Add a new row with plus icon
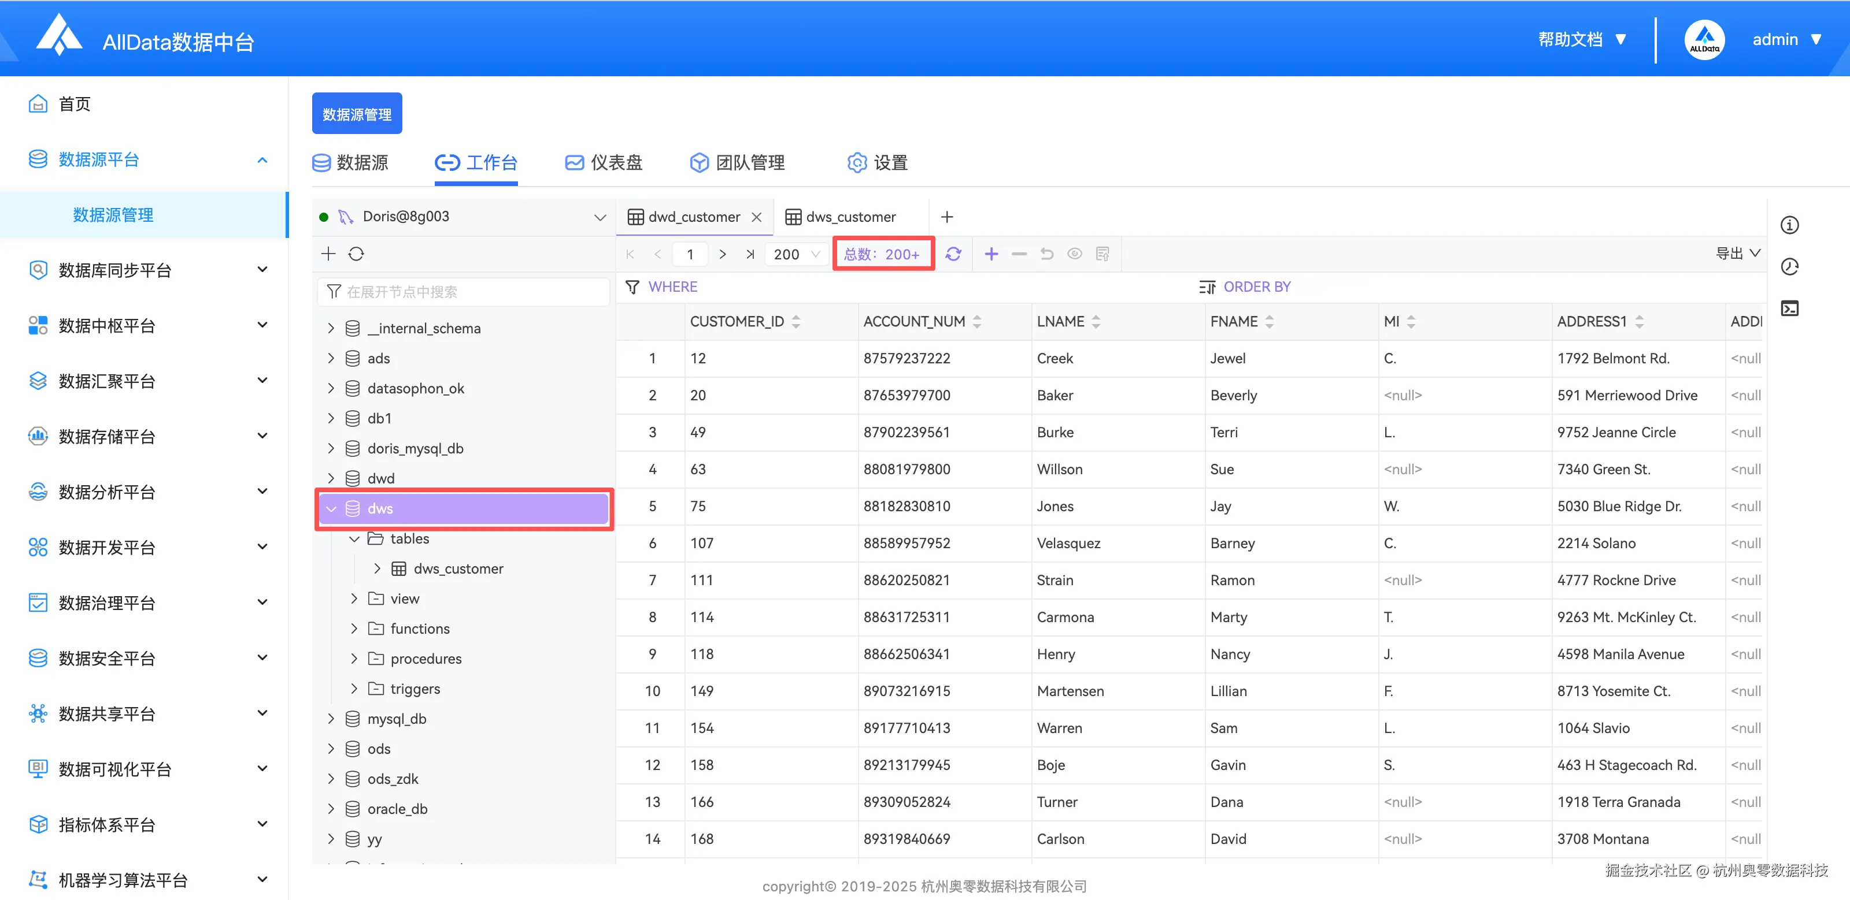 pyautogui.click(x=991, y=254)
